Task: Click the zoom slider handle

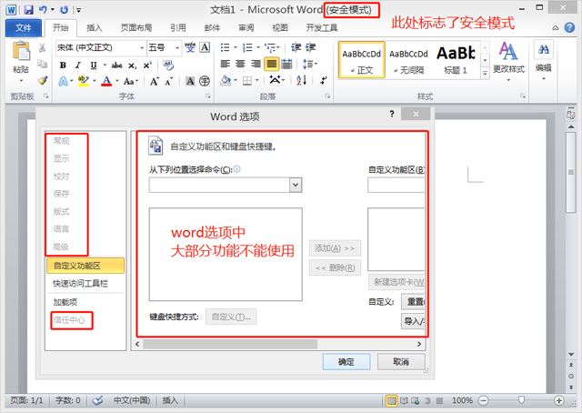Action: [521, 400]
